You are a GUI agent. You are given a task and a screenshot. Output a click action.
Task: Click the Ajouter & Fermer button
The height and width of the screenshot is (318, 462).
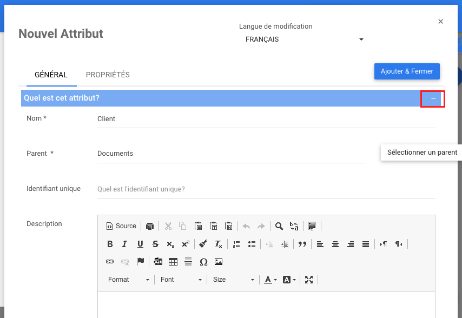[407, 71]
